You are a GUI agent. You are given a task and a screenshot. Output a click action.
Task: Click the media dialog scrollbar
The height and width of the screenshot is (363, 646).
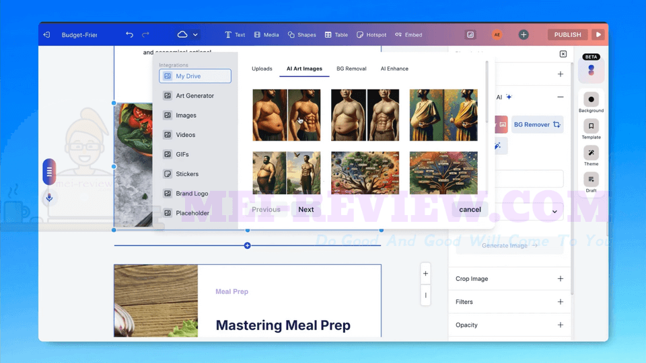pos(487,91)
